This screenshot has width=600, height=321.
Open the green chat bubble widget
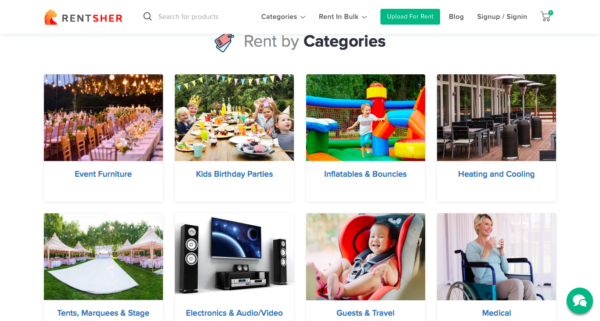(580, 301)
